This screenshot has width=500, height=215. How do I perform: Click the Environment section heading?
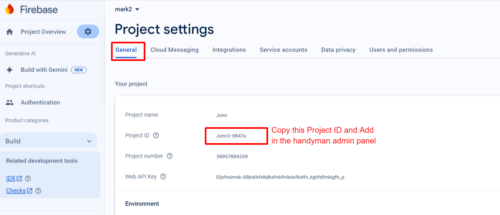coord(142,204)
